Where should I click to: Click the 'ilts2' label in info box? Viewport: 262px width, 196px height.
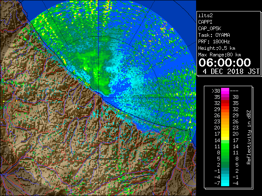(x=206, y=16)
